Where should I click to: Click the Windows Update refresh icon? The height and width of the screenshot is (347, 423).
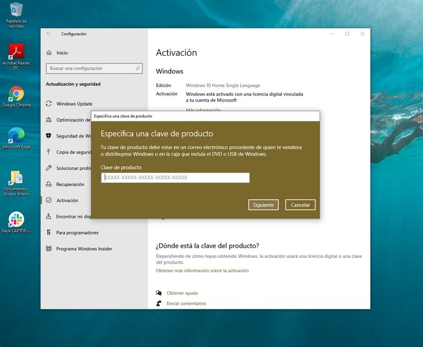coord(49,103)
